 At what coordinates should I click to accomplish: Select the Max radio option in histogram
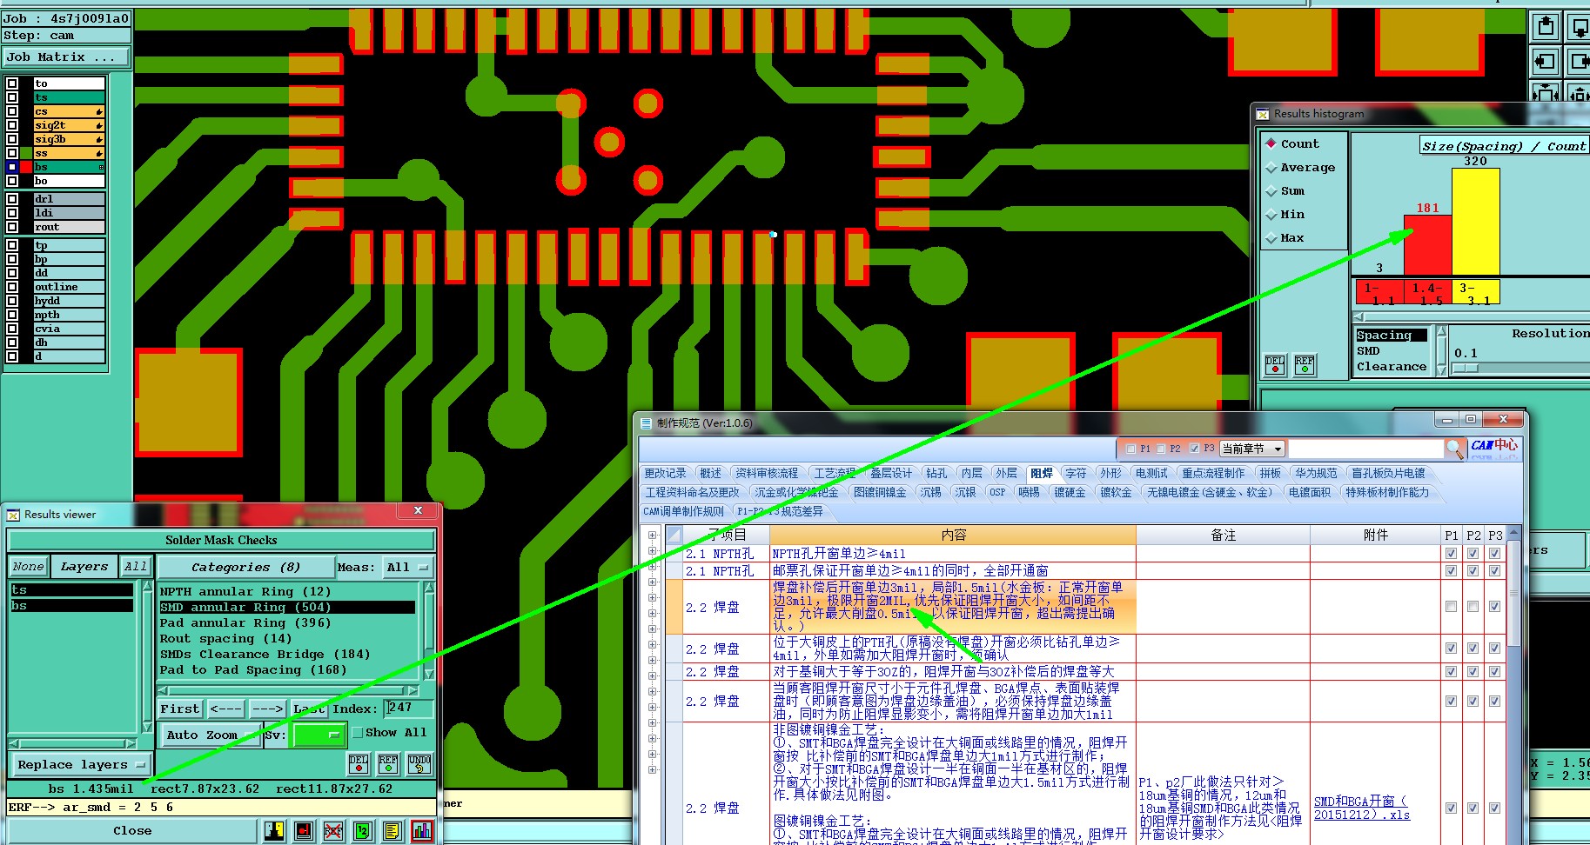click(x=1271, y=238)
